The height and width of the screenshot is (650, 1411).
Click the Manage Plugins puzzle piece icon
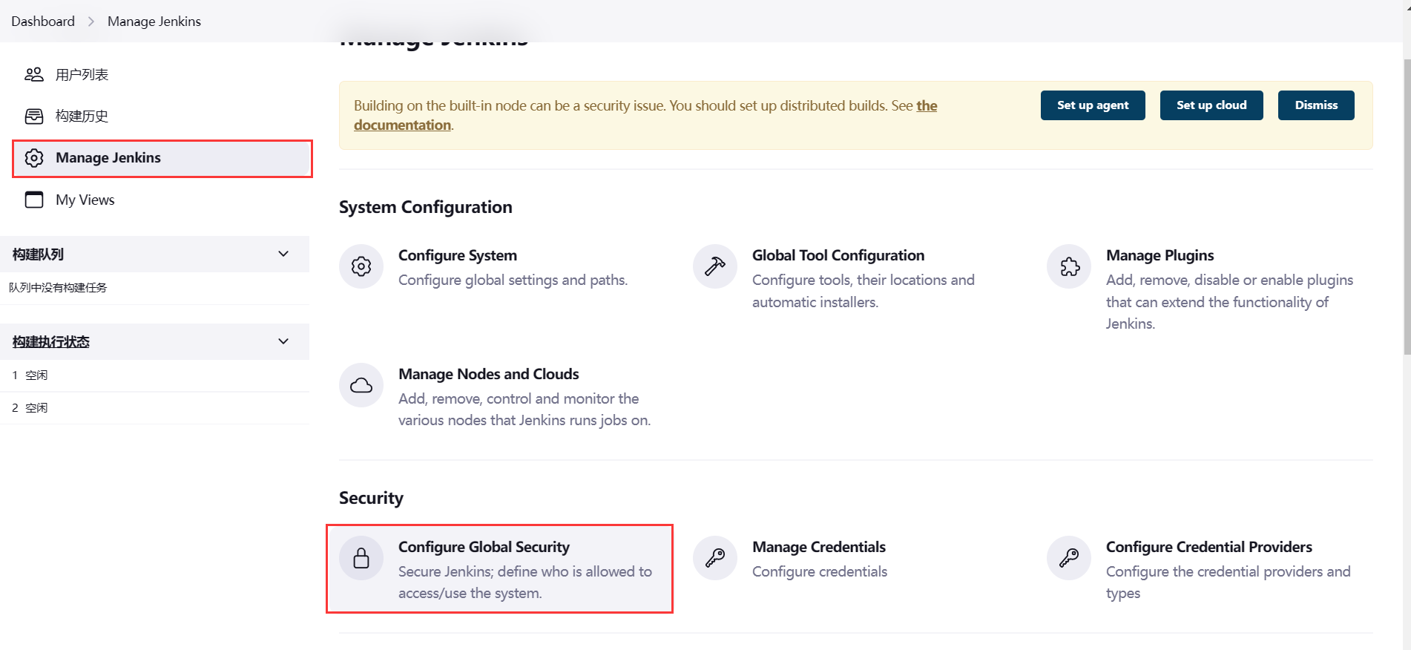click(1069, 266)
